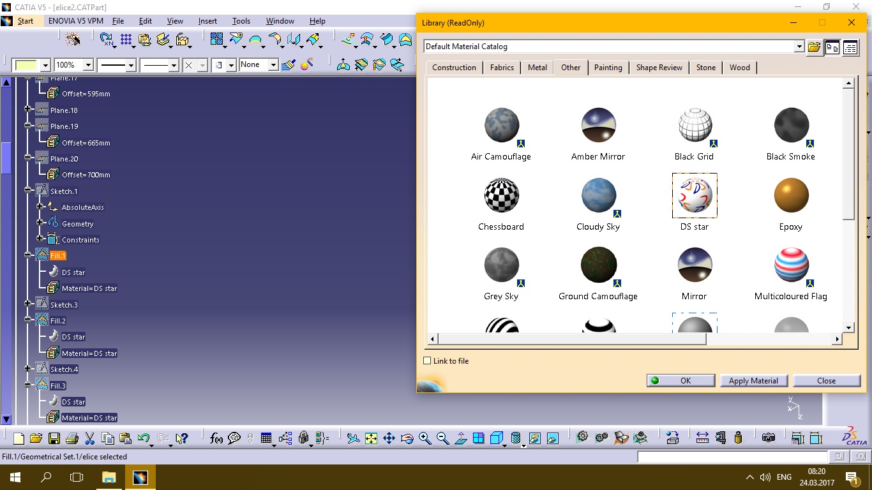
Task: Open the 100% transparency dropdown
Action: point(88,65)
